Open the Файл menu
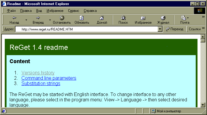 11,11
